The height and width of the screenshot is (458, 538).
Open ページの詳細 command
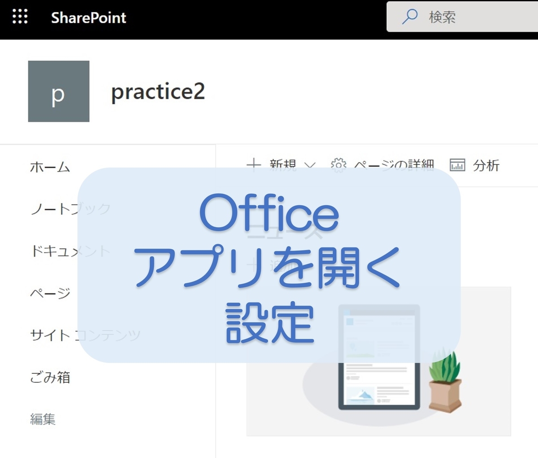pyautogui.click(x=382, y=165)
